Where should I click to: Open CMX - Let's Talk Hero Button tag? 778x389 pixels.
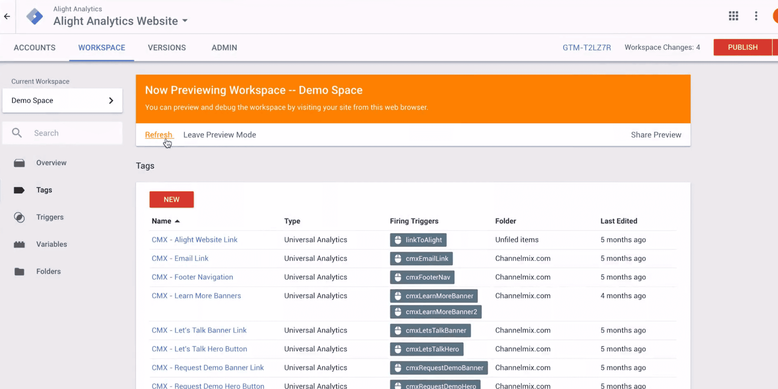[x=199, y=349]
